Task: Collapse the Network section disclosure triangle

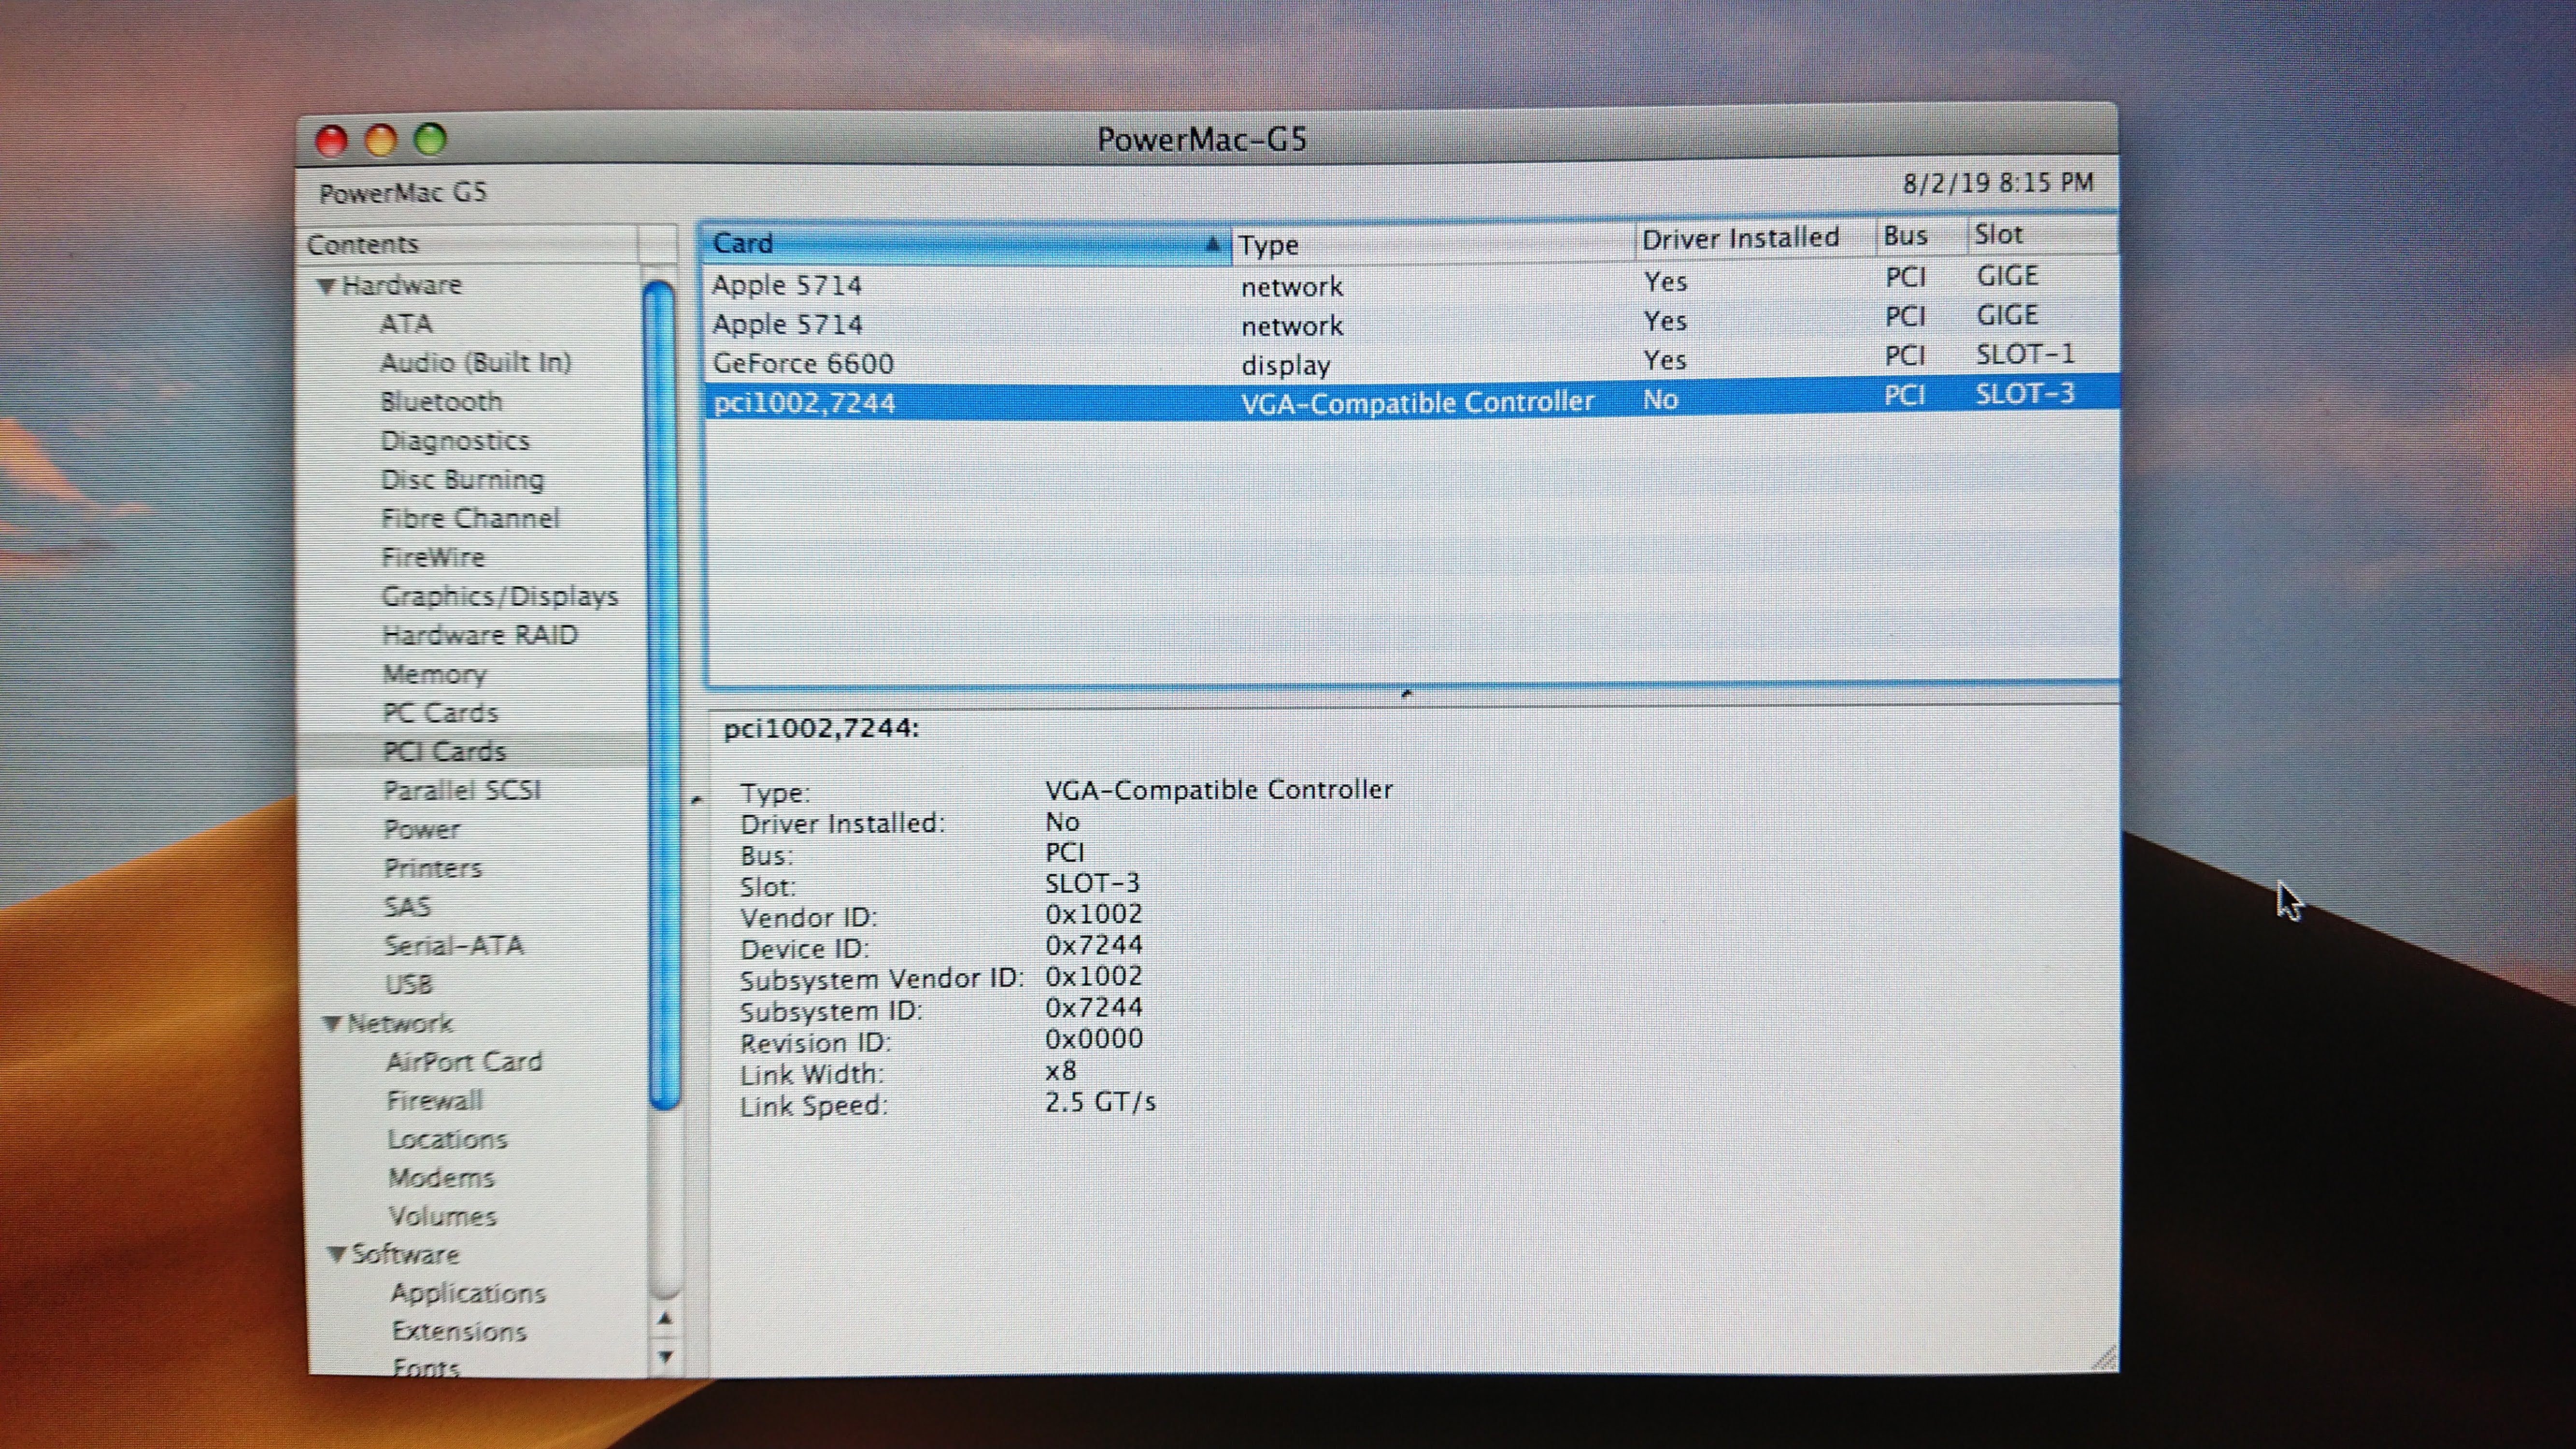Action: tap(333, 1024)
